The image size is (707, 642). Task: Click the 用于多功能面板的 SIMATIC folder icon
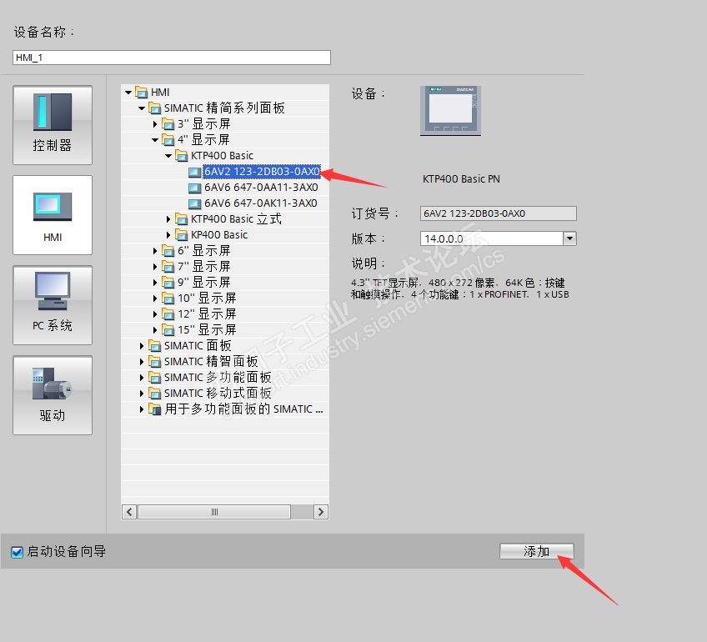(x=155, y=409)
